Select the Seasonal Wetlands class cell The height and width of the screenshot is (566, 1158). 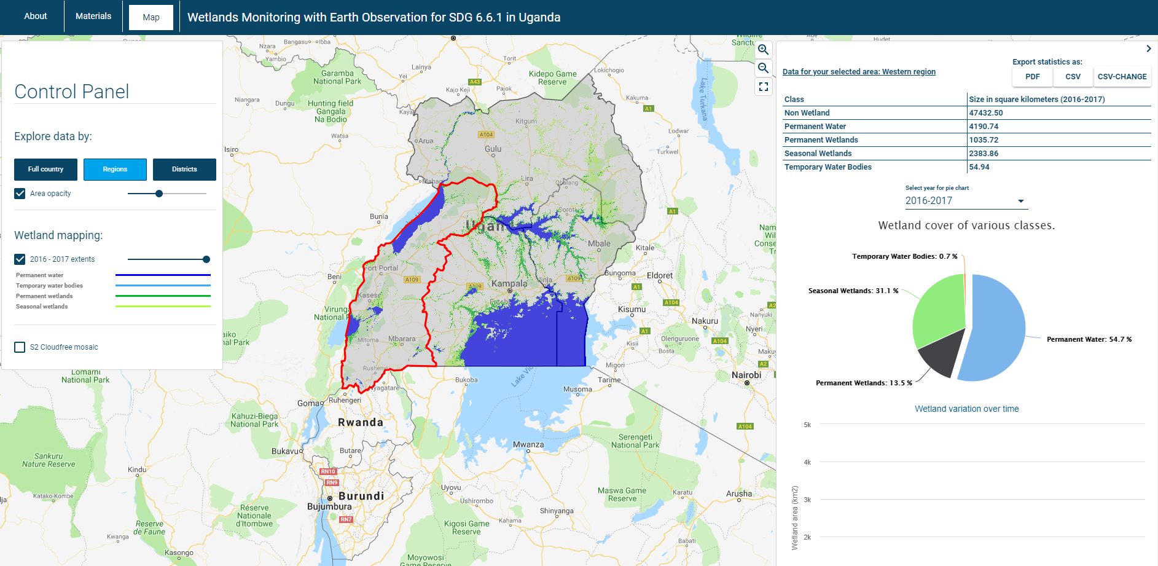pos(875,154)
